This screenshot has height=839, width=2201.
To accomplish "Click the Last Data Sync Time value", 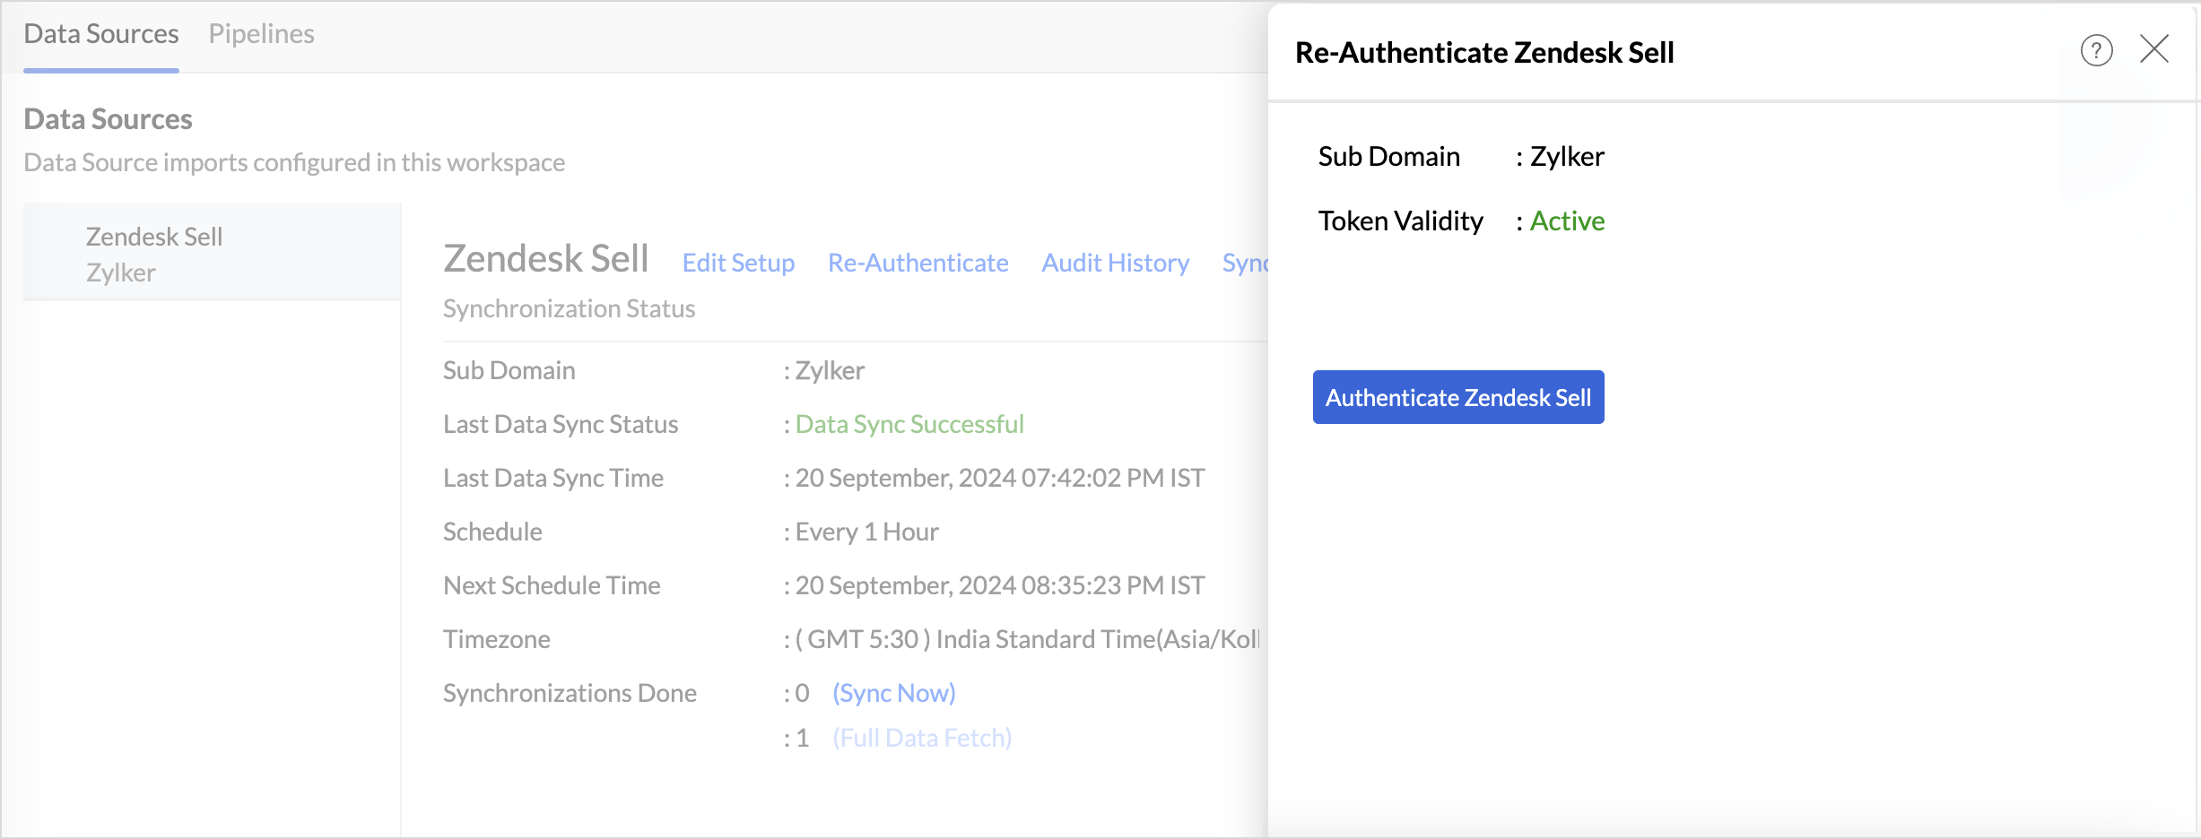I will [x=999, y=478].
